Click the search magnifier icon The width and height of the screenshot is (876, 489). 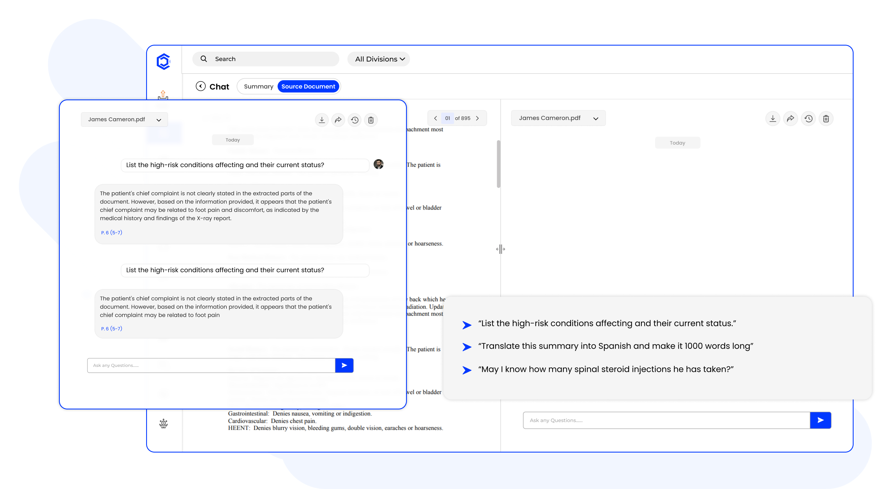pos(204,59)
